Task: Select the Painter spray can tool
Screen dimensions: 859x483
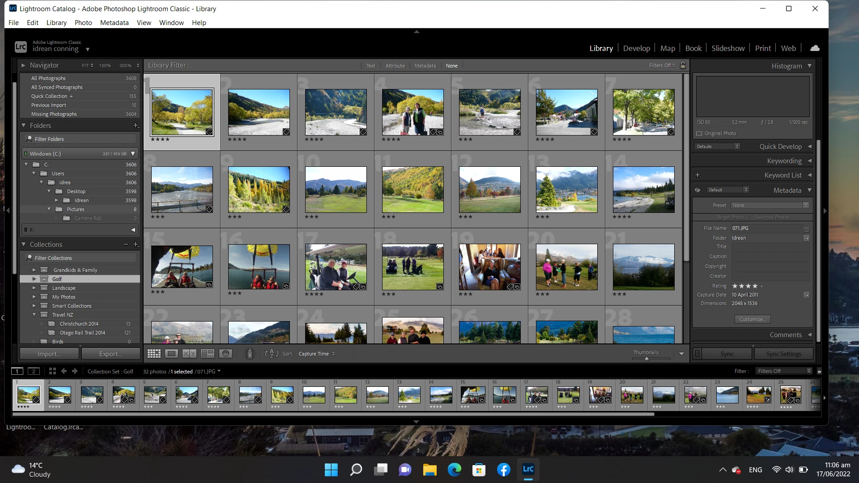Action: point(250,354)
